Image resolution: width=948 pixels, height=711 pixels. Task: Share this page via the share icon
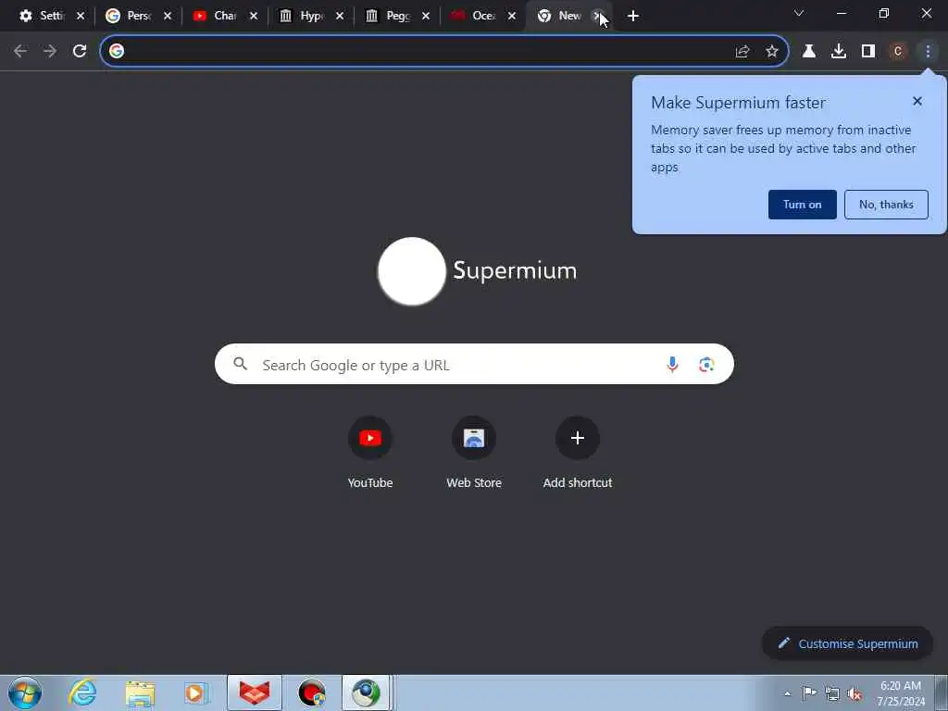point(742,52)
